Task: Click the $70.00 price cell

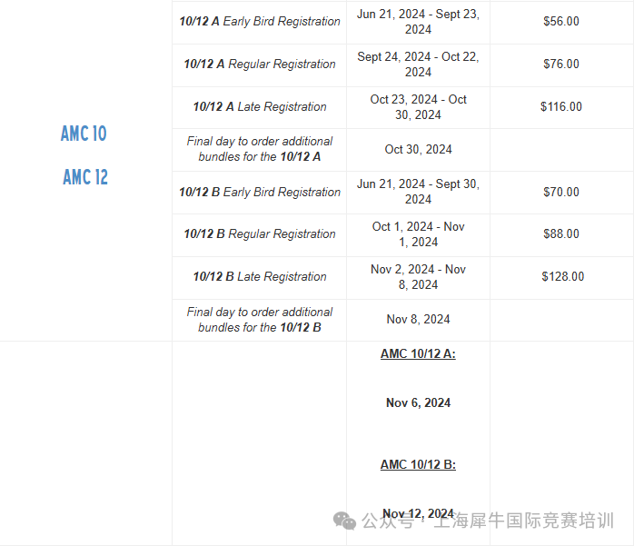Action: pos(561,192)
